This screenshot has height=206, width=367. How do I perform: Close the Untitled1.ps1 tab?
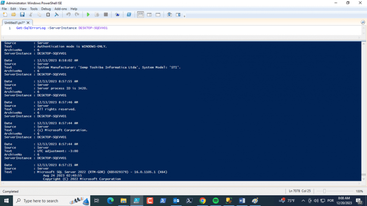coord(28,23)
